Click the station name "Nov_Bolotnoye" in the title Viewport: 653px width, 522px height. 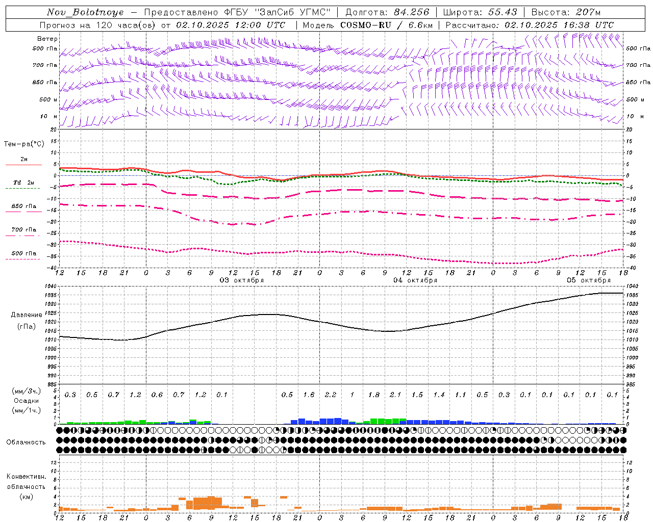85,12
